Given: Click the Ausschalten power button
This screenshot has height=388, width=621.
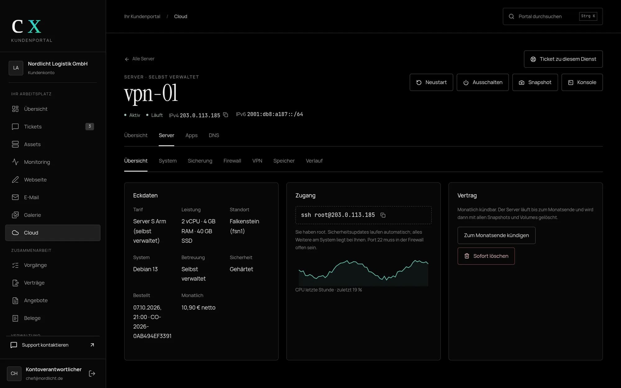Looking at the screenshot, I should click(483, 82).
